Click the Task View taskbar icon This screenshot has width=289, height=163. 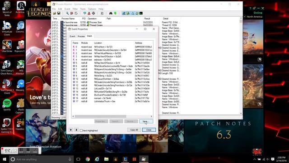(78, 159)
